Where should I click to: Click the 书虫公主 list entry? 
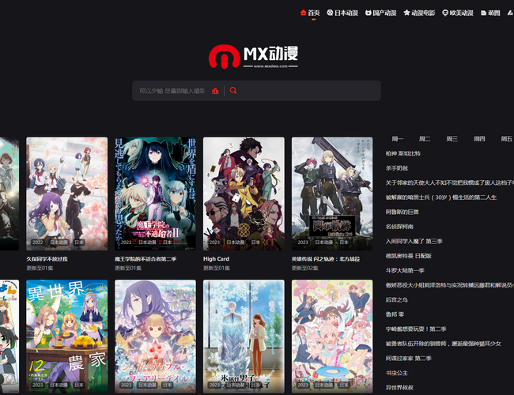click(x=396, y=372)
